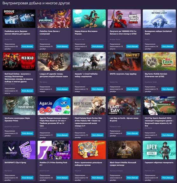The height and width of the screenshot is (183, 177).
Task: Open the Destiny 2 Beyond Light thumbnail
Action: tap(159, 19)
